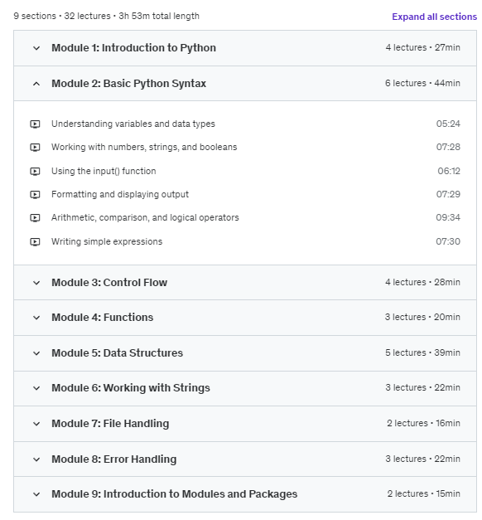Viewport: 482px width, 520px height.
Task: Expand Module 3 Control Flow chevron
Action: coord(36,283)
